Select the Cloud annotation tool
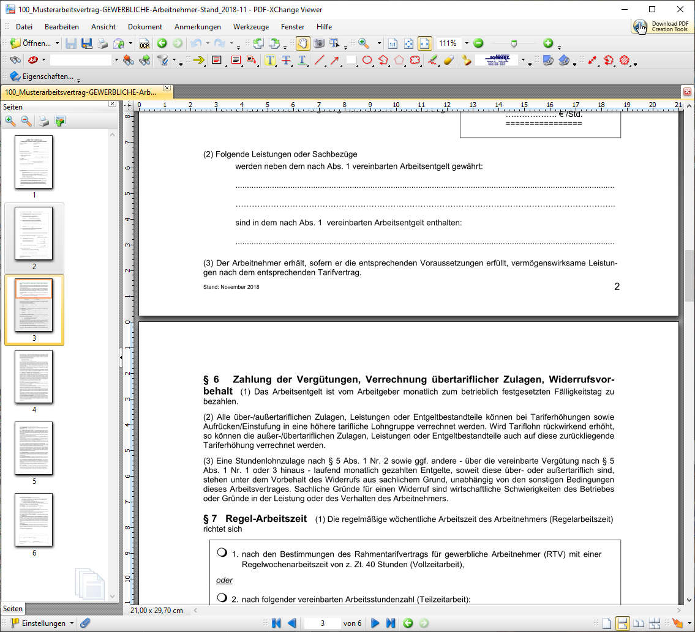The width and height of the screenshot is (695, 632). pos(415,60)
